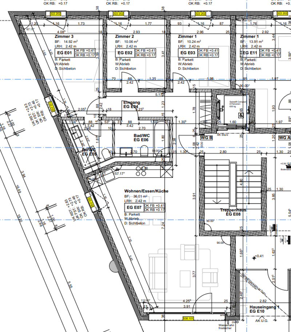Click the wheelchair symbol inside the elevator
This screenshot has height=332, width=291.
tap(241, 115)
